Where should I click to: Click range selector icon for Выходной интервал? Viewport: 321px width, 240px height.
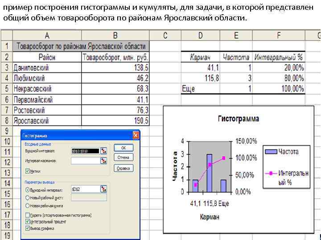click(103, 189)
